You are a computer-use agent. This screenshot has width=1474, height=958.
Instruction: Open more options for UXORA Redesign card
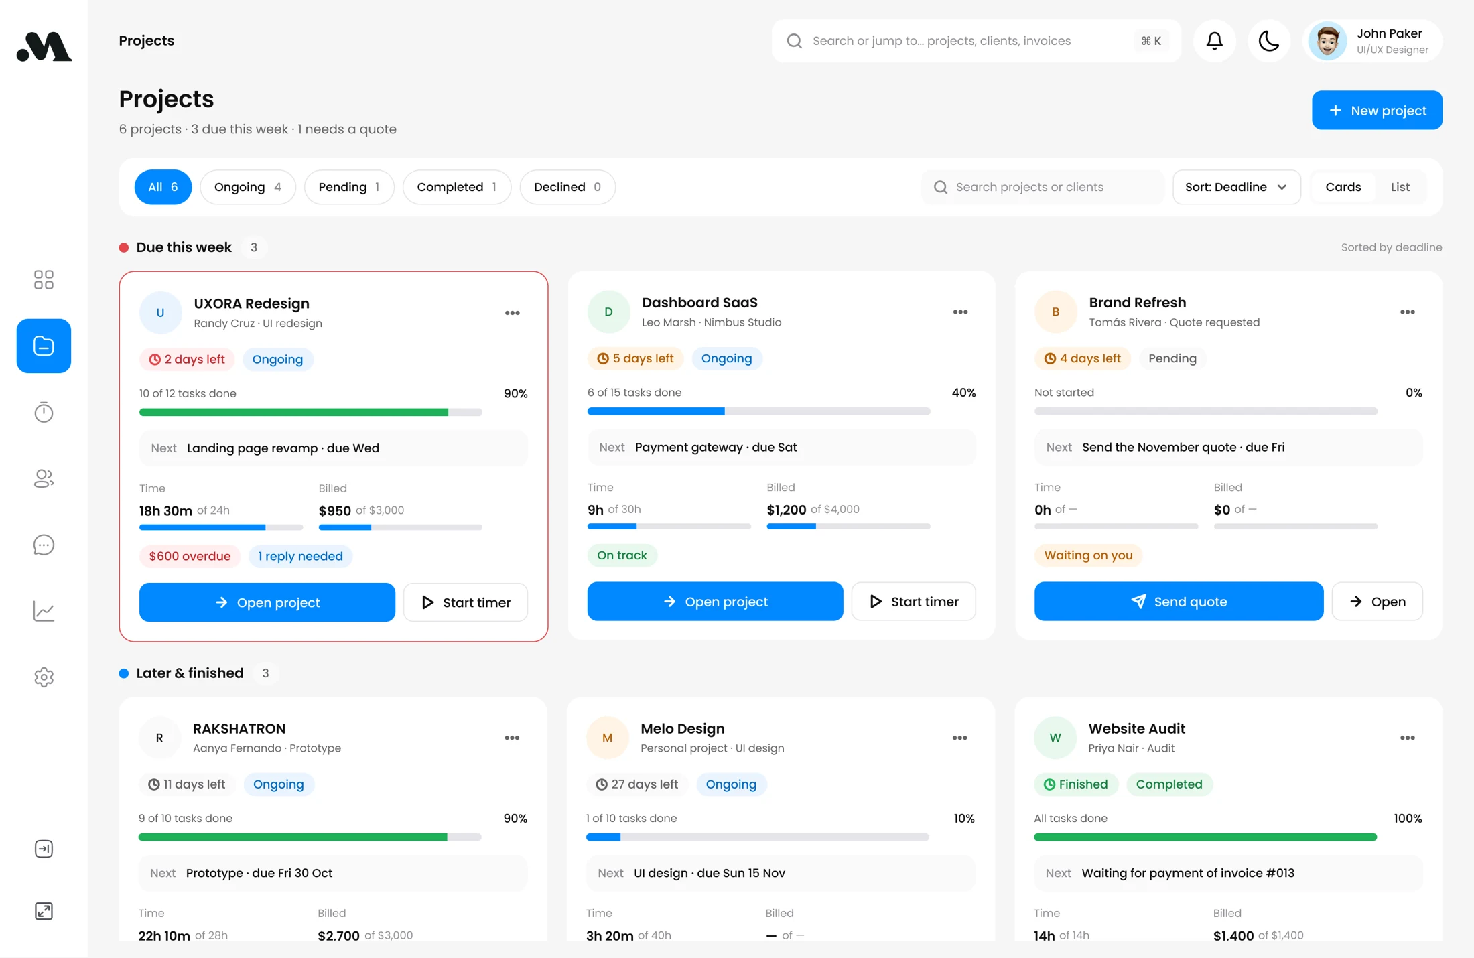[513, 313]
